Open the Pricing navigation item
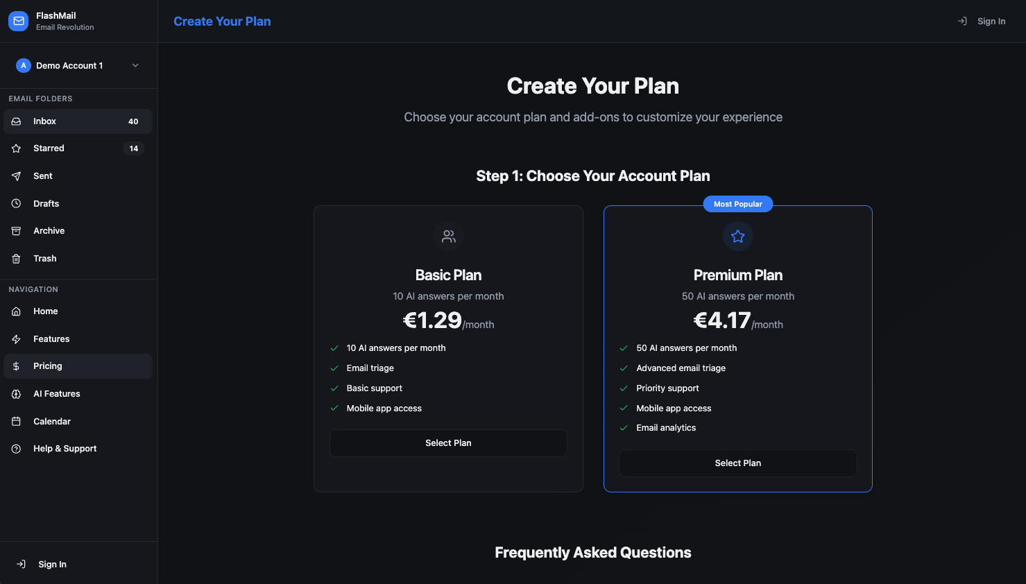Image resolution: width=1026 pixels, height=584 pixels. click(x=47, y=366)
